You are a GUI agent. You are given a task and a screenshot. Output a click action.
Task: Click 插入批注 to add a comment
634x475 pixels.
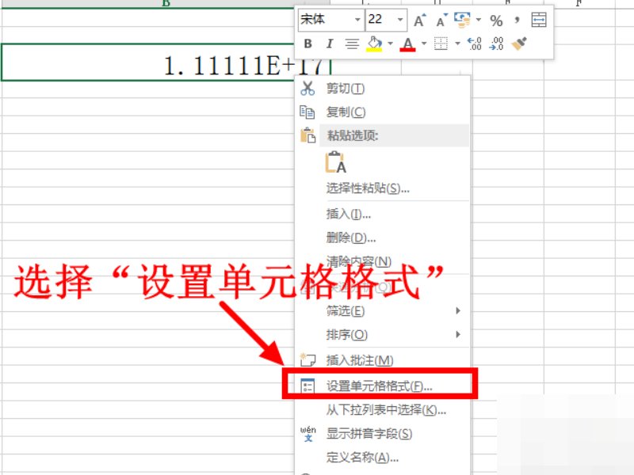[x=355, y=359]
